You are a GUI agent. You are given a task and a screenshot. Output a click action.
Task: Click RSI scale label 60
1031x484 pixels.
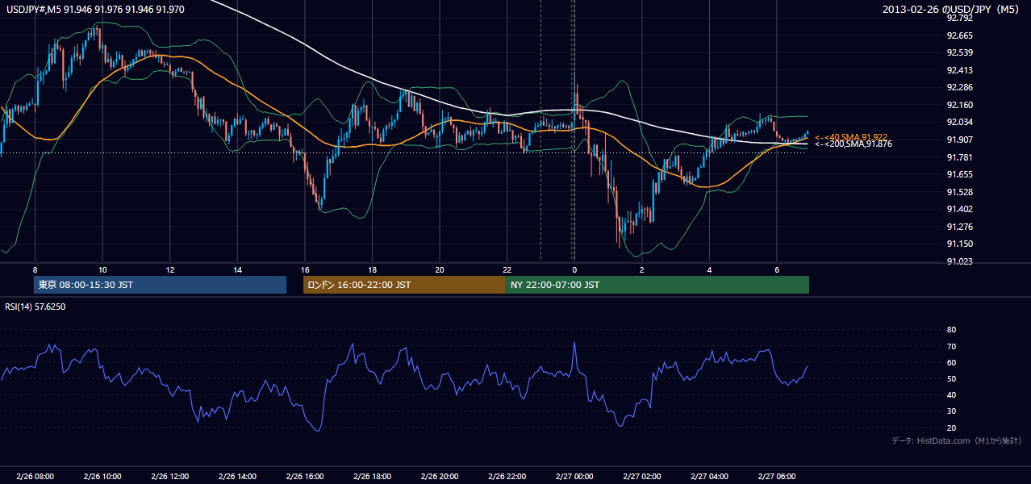point(952,362)
